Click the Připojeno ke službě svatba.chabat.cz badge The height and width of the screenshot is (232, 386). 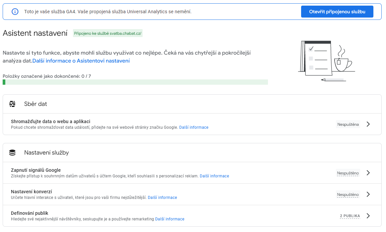pyautogui.click(x=108, y=33)
